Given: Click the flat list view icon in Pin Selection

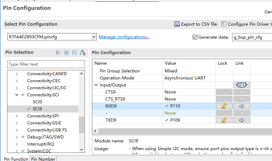Looking at the screenshot, I should tap(58, 53).
